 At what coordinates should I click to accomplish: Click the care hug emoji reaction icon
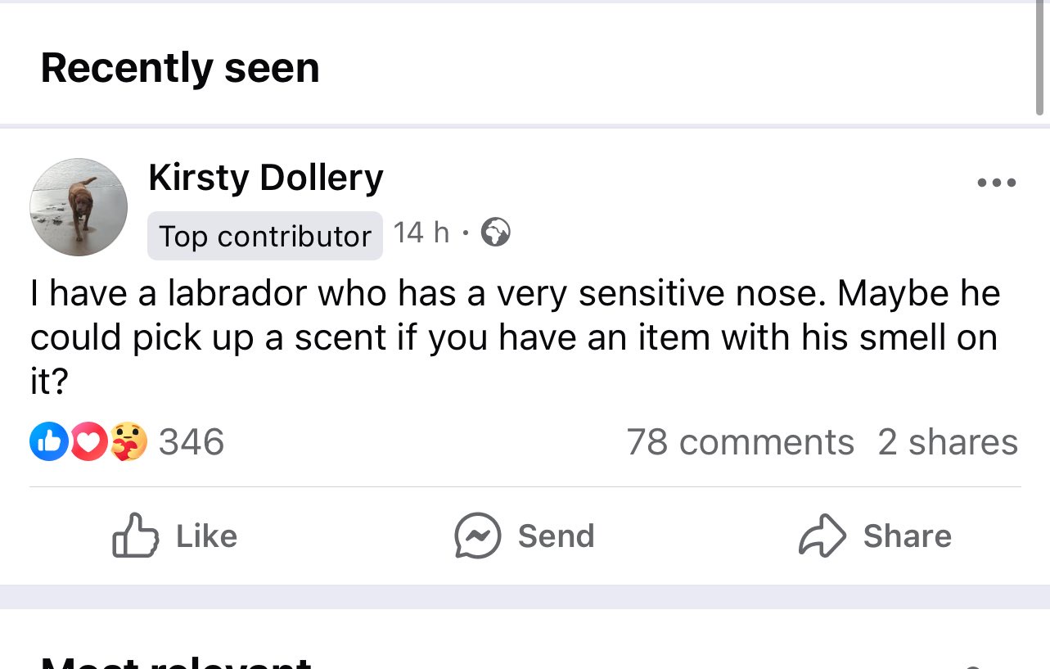[128, 442]
